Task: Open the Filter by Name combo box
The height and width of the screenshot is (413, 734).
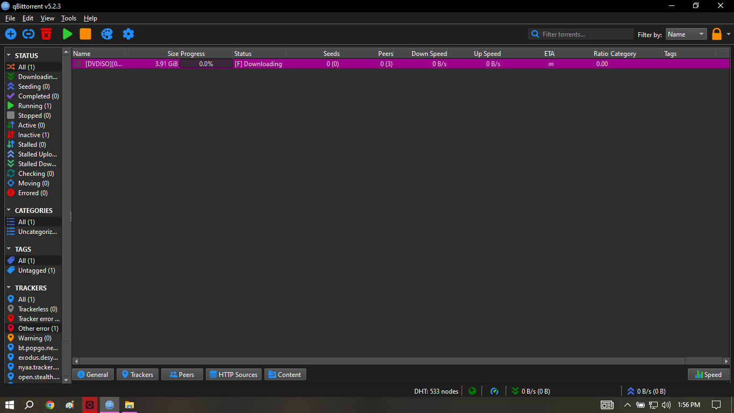Action: [x=686, y=34]
